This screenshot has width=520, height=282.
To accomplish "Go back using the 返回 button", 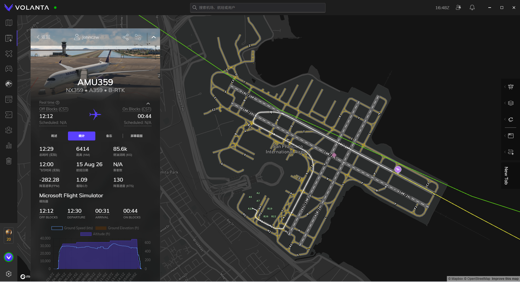I will coord(44,37).
